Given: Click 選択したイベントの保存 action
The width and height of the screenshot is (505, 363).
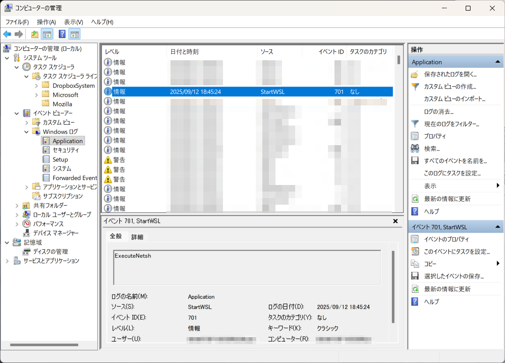Looking at the screenshot, I should pyautogui.click(x=454, y=276).
